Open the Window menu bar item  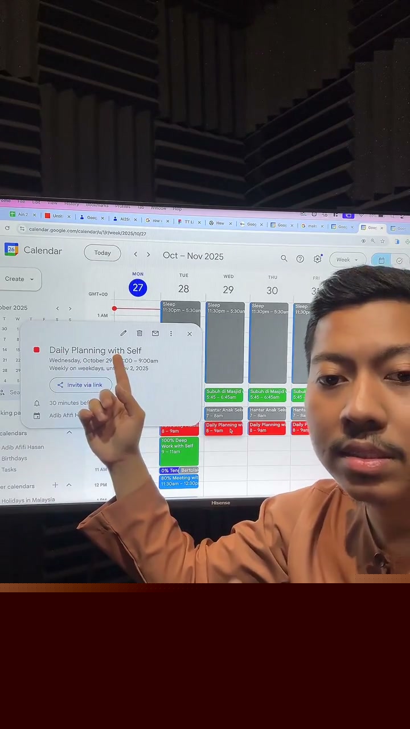pos(158,208)
